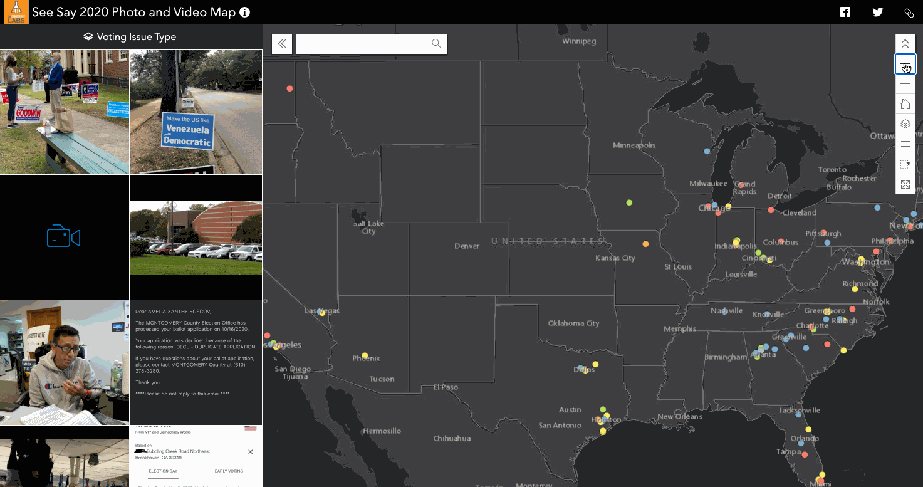Copy the share link icon
Image resolution: width=923 pixels, height=487 pixels.
pos(909,13)
